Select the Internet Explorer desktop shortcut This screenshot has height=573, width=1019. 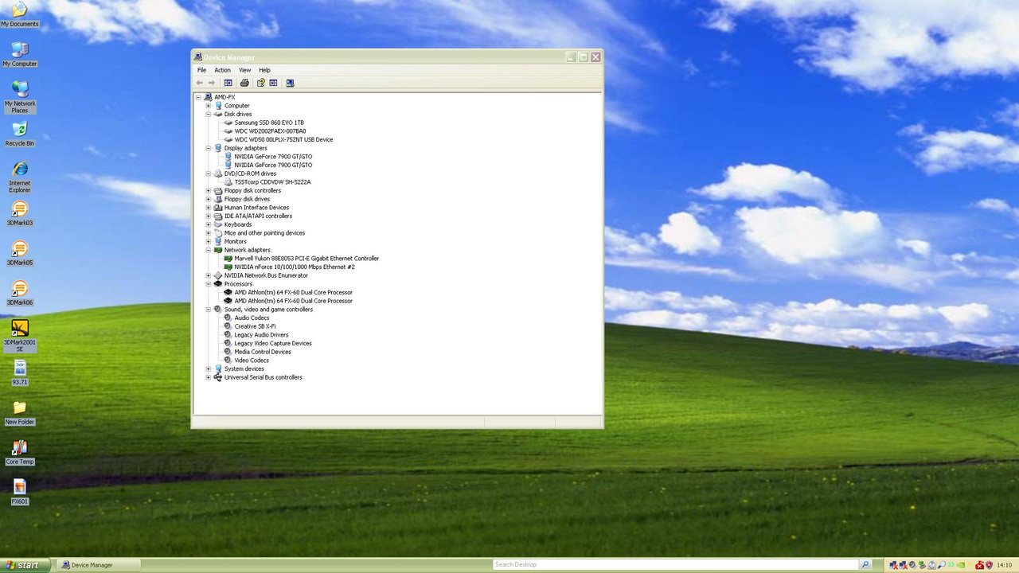[20, 177]
